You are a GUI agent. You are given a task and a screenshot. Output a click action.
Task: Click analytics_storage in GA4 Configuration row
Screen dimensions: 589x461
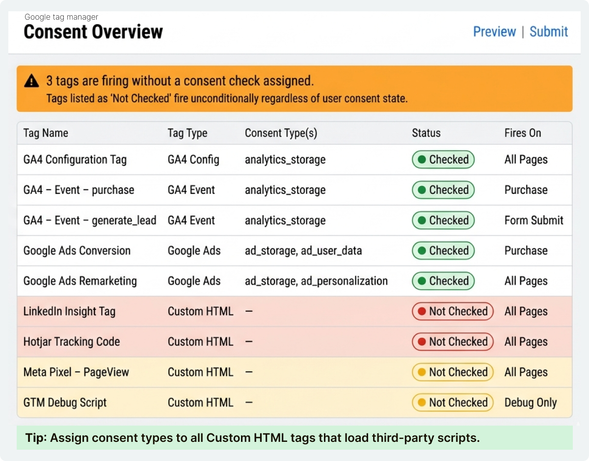click(x=285, y=160)
